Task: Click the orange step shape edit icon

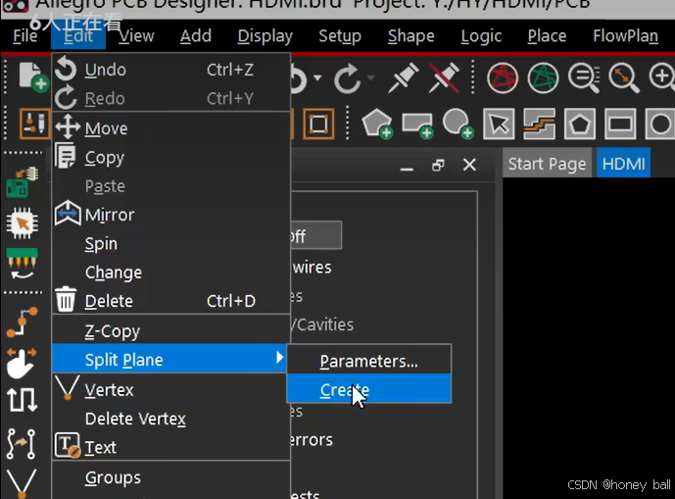Action: point(539,125)
